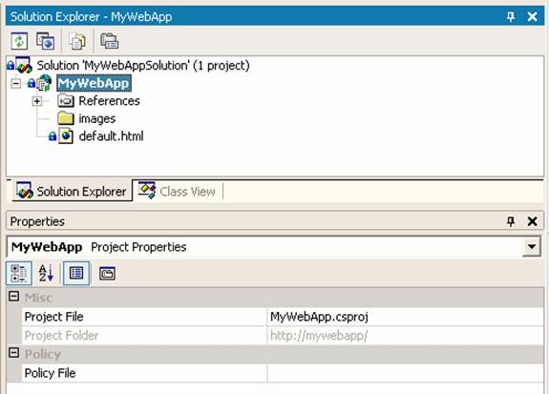The image size is (549, 394).
Task: Pin the Solution Explorer panel
Action: coord(511,16)
